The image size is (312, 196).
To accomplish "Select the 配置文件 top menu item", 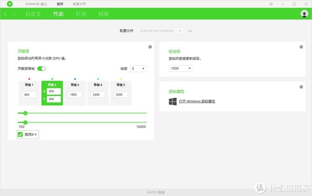I will (x=79, y=4).
